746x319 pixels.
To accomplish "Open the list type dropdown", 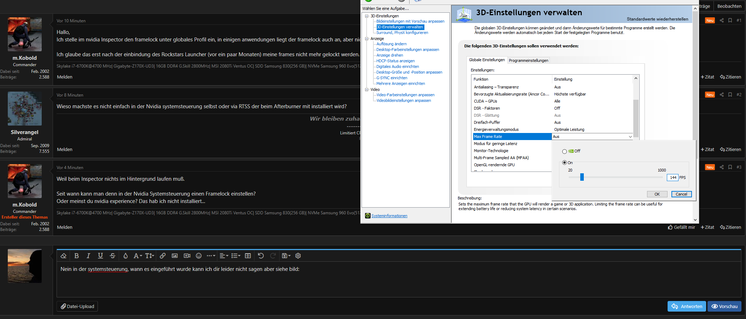I will (x=236, y=256).
